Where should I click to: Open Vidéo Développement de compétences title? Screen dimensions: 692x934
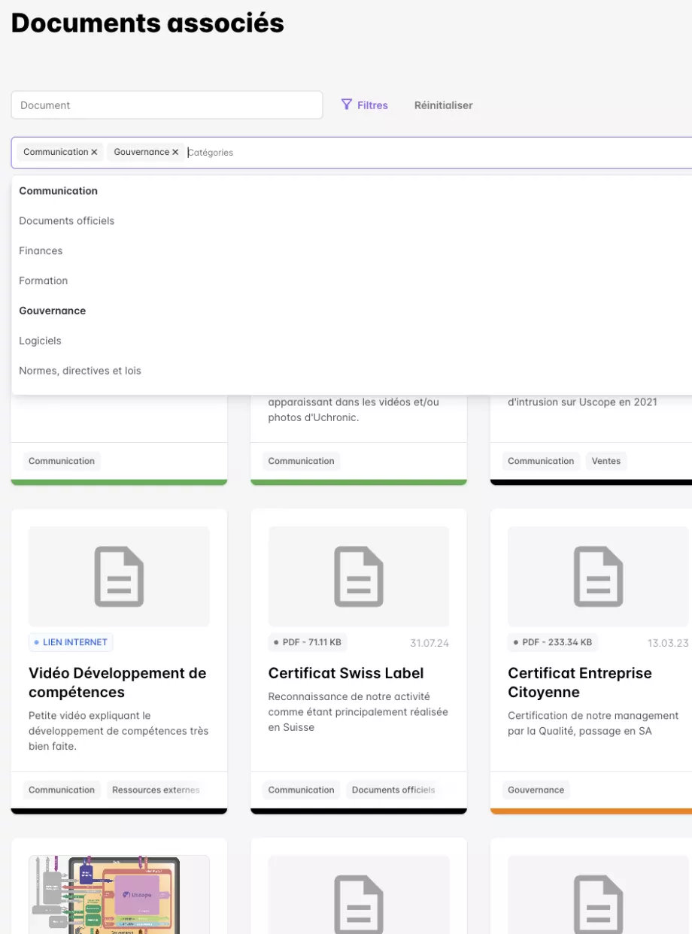click(x=117, y=682)
